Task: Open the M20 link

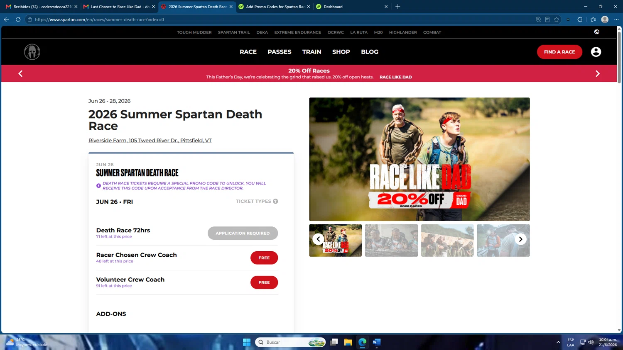Action: tap(378, 32)
